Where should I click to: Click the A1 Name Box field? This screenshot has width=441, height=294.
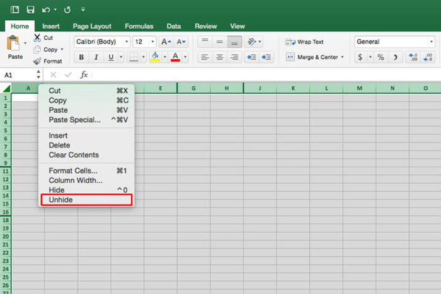[x=18, y=75]
